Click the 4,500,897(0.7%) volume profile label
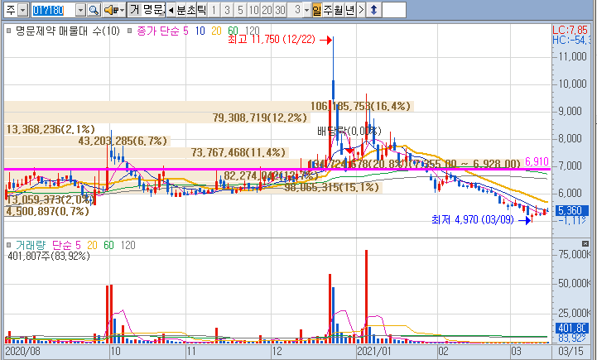Image resolution: width=597 pixels, height=360 pixels. pos(47,211)
